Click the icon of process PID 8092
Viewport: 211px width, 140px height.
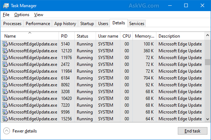coord(5,85)
